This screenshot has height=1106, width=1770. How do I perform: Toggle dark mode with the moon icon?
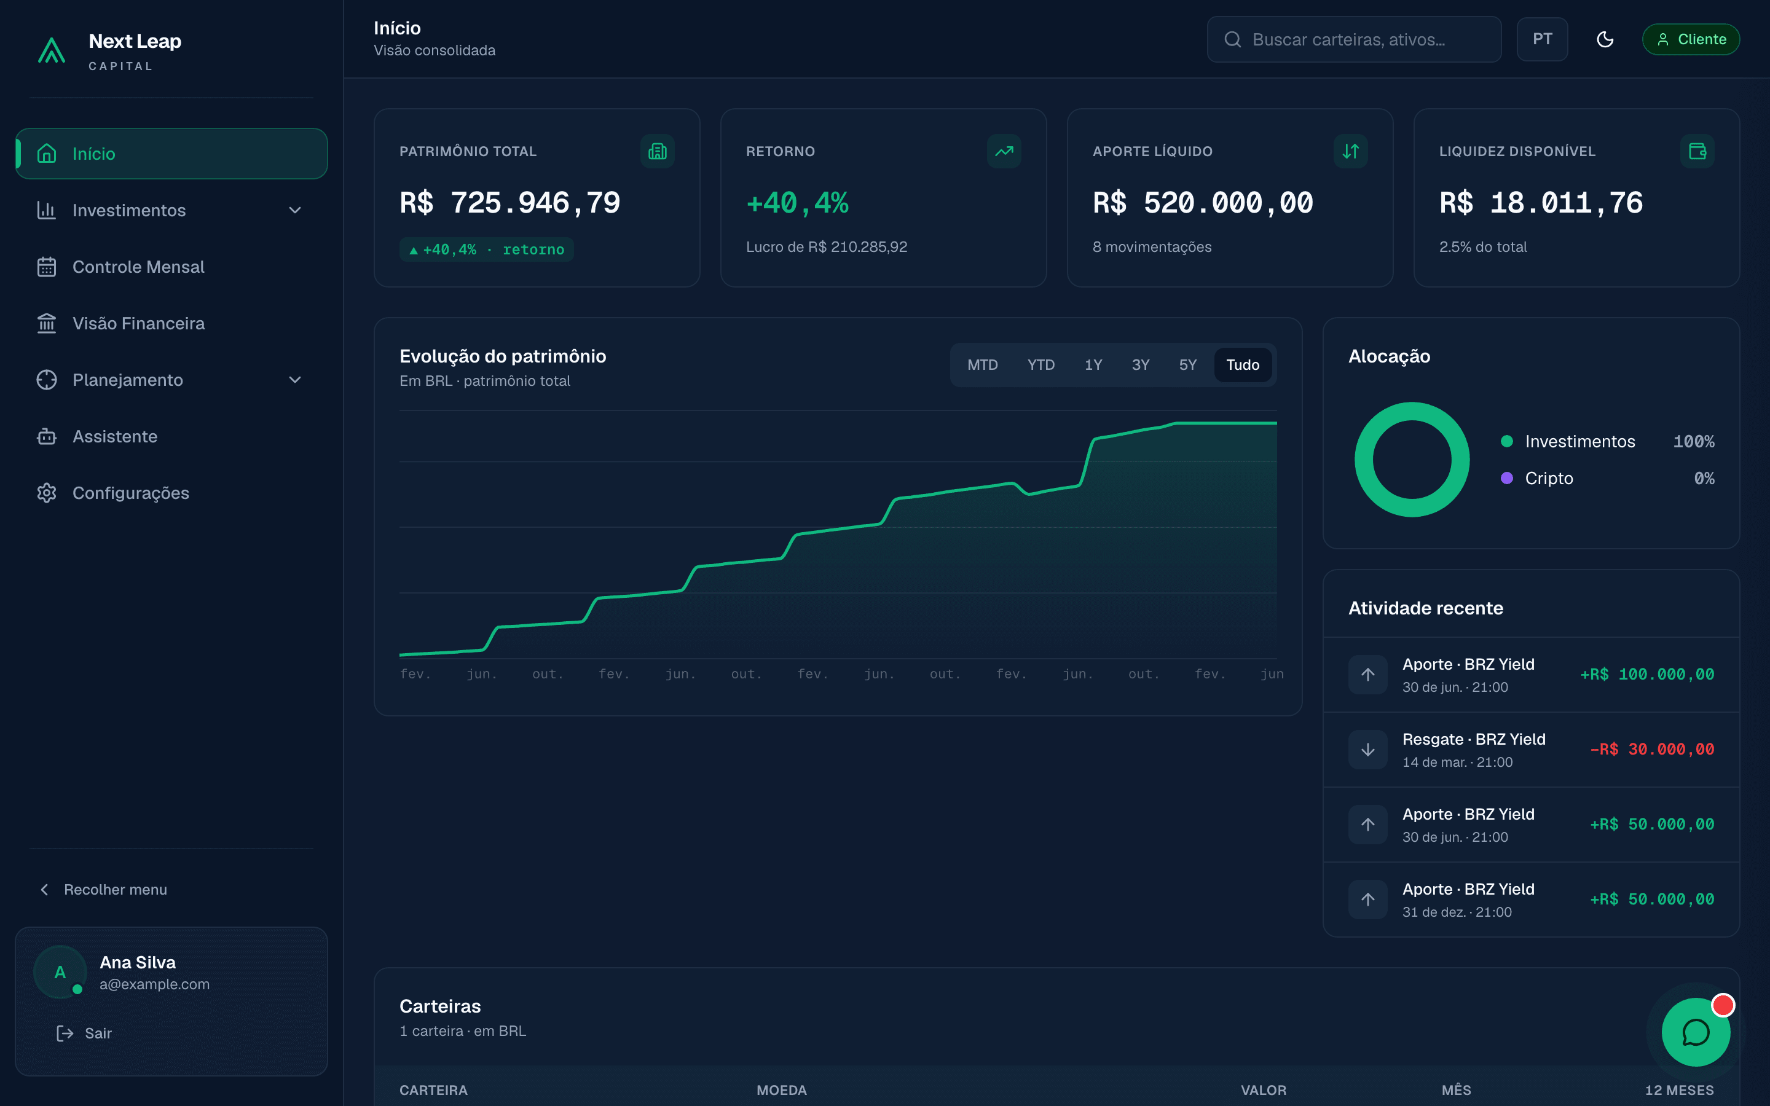point(1605,39)
